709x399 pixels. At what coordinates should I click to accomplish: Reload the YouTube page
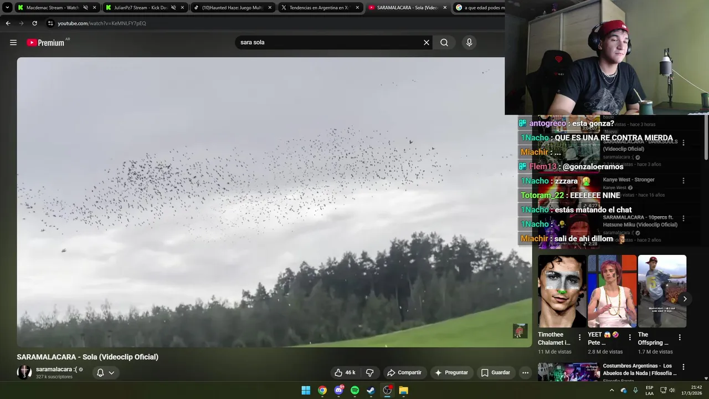(34, 23)
